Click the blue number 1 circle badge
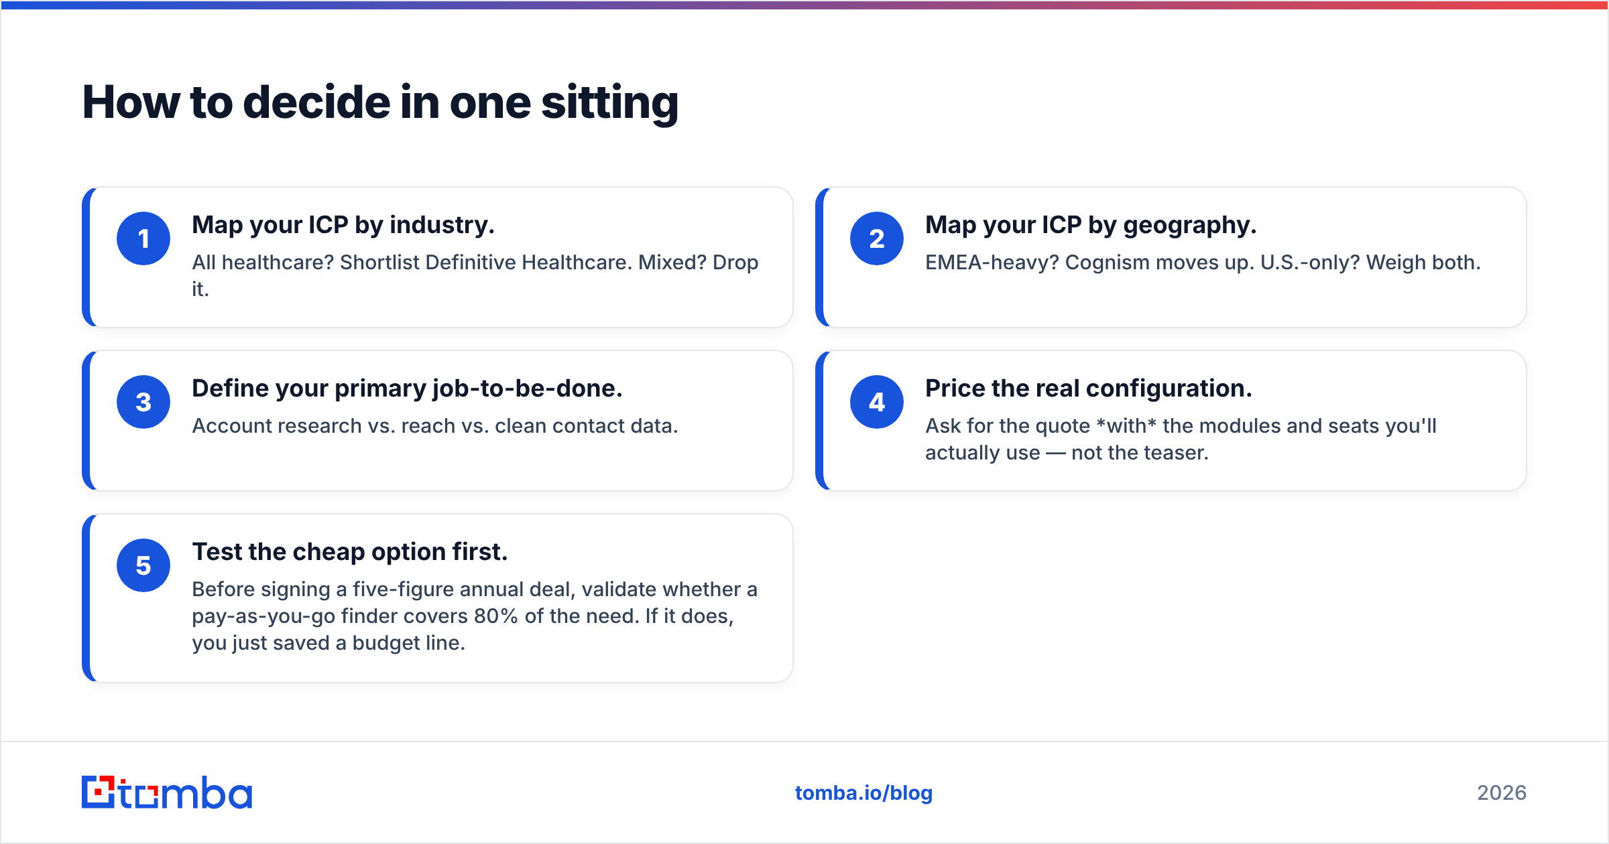 143,238
